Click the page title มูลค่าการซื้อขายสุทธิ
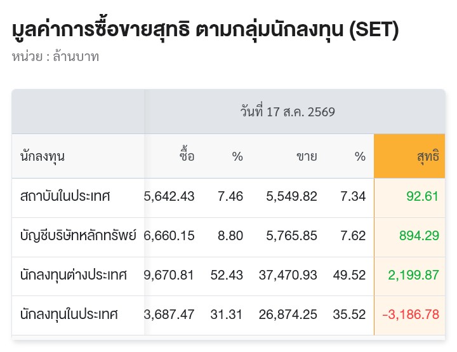The image size is (457, 352). pos(101,30)
